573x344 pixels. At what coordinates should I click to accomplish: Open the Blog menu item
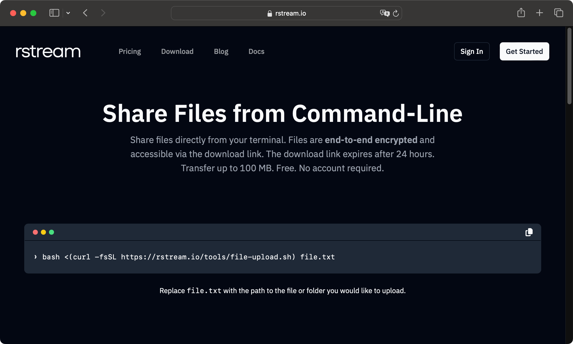[x=221, y=51]
